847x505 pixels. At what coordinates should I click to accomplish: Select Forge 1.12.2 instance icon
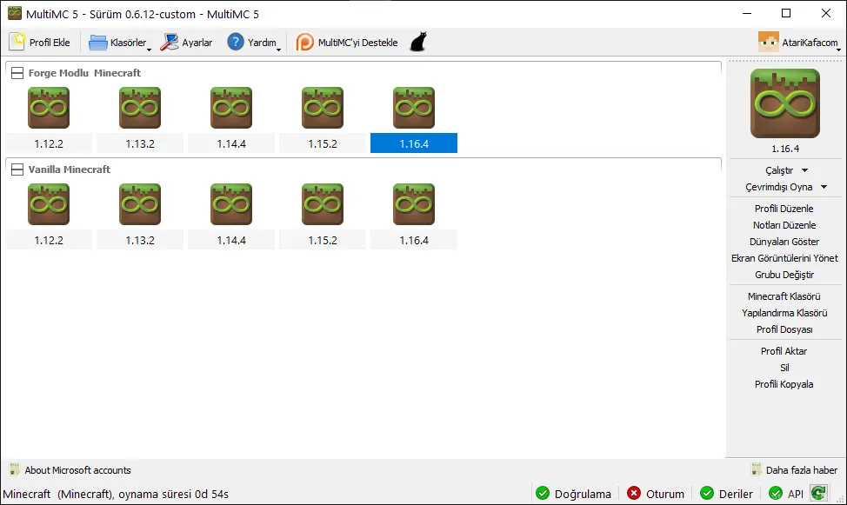tap(49, 108)
